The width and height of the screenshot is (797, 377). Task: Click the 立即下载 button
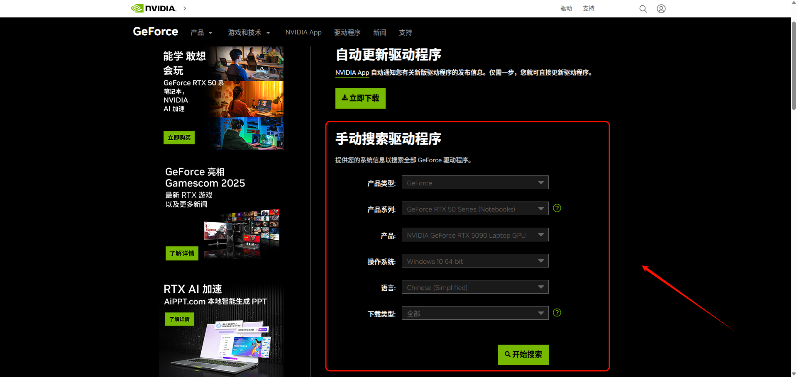(x=360, y=98)
